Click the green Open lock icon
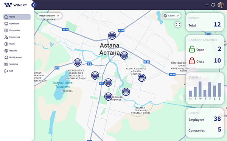 click(192, 49)
